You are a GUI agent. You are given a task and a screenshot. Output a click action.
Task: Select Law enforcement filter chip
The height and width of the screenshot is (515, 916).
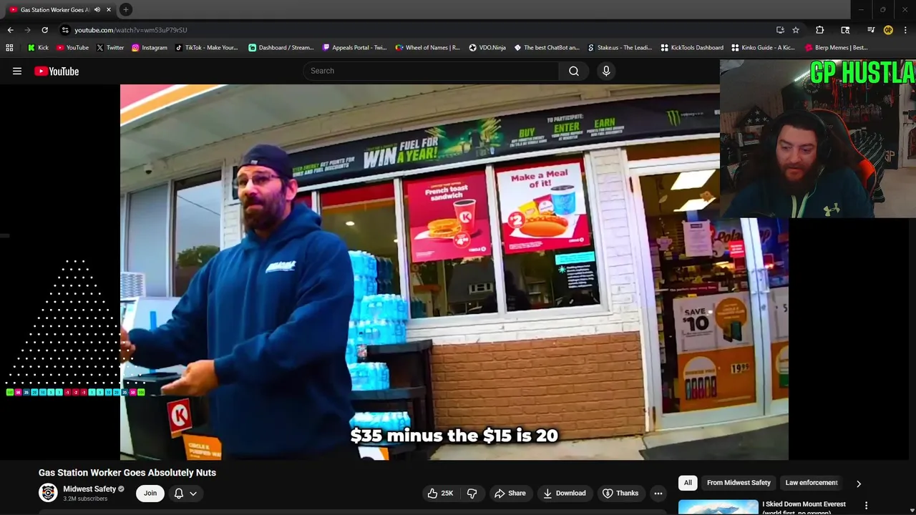click(811, 483)
